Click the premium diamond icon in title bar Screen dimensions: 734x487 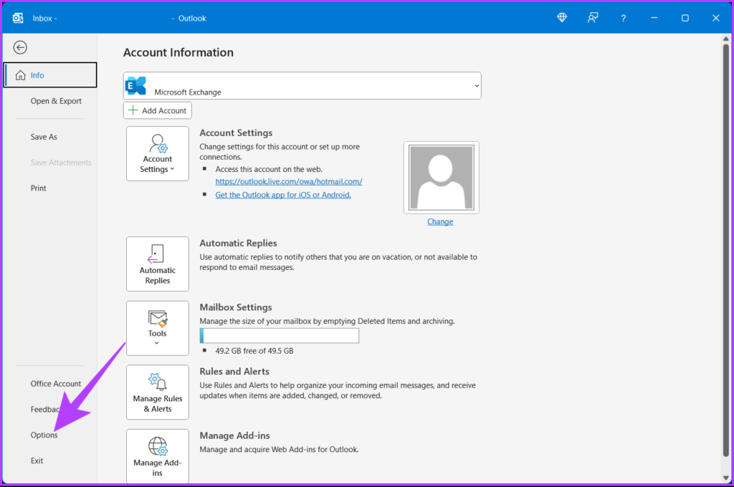(x=563, y=18)
